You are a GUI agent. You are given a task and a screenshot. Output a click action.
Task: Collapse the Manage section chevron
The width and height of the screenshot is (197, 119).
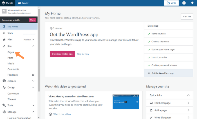(x=33, y=112)
